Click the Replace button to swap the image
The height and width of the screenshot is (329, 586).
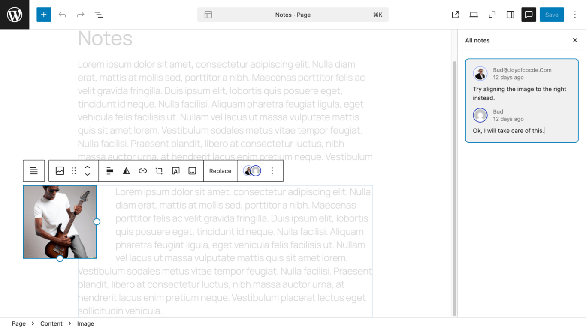tap(220, 170)
